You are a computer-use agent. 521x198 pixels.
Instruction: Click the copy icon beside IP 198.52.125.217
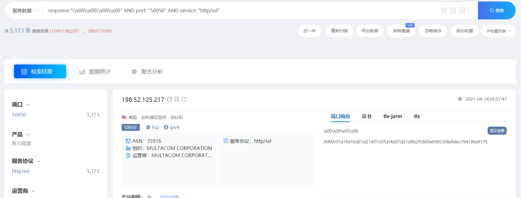170,99
